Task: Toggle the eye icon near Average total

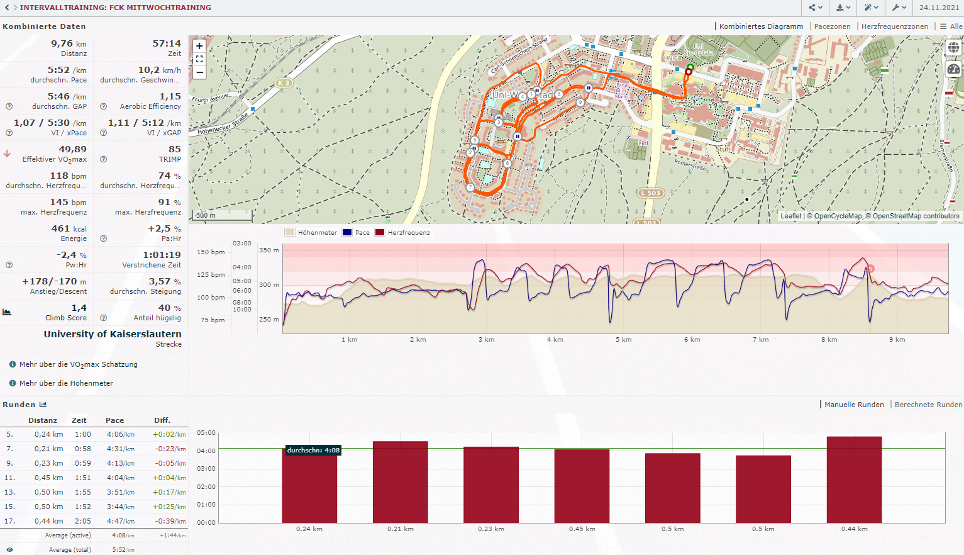Action: pyautogui.click(x=9, y=549)
